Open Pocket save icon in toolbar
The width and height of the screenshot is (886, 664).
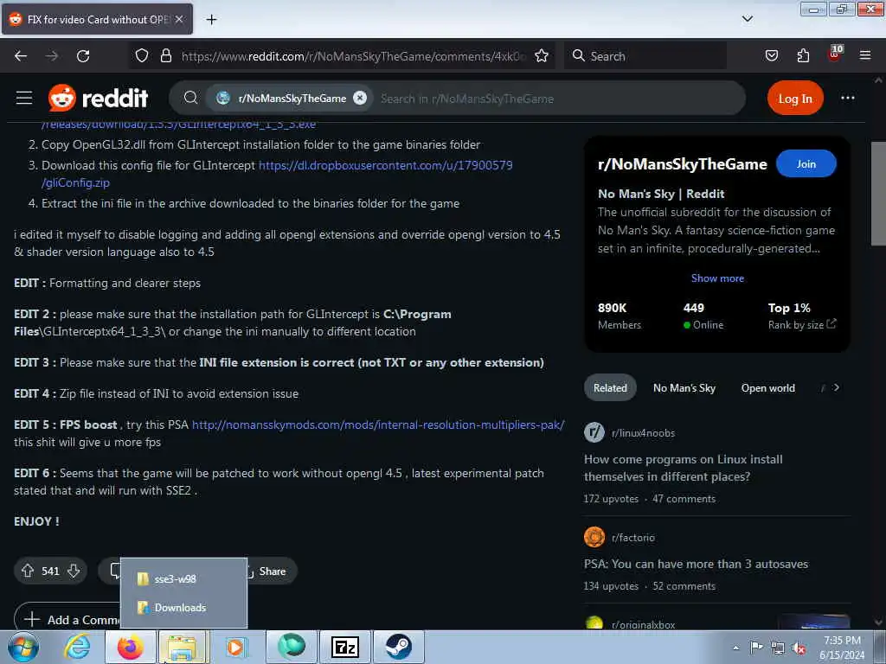click(x=771, y=55)
